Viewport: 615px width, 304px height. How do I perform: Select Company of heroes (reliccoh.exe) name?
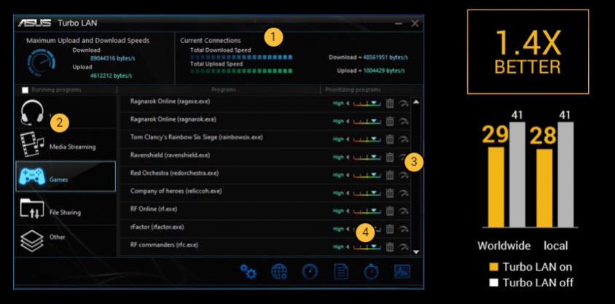tap(176, 191)
